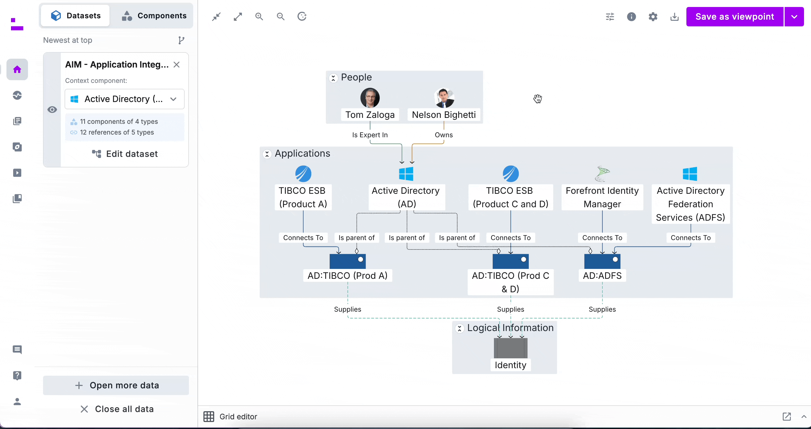Select AD:ADFS interface node
This screenshot has height=429, width=811.
coord(602,268)
